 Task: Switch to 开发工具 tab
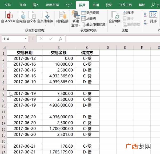click(x=125, y=5)
